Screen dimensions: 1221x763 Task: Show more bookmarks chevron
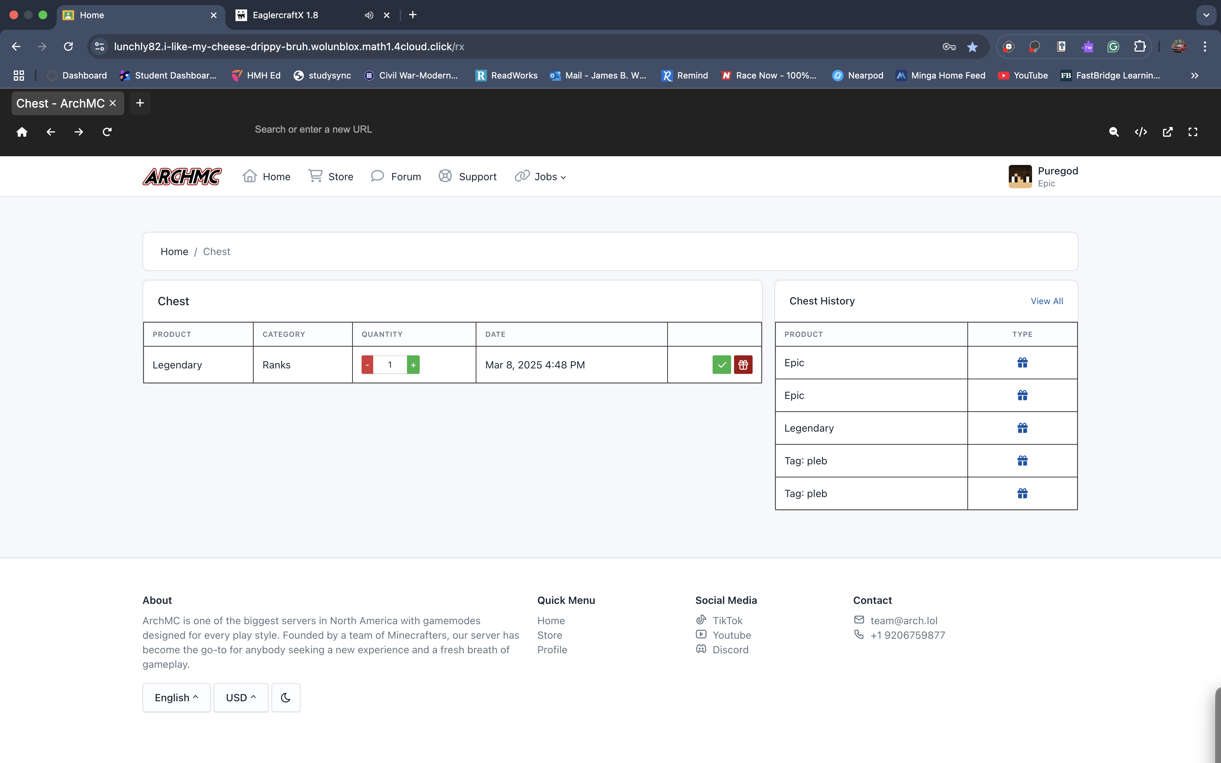(x=1194, y=75)
